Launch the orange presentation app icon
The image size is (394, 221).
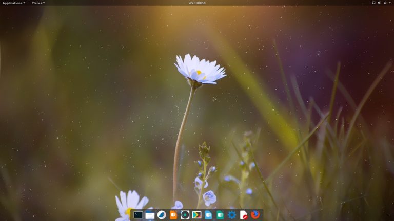pyautogui.click(x=173, y=215)
